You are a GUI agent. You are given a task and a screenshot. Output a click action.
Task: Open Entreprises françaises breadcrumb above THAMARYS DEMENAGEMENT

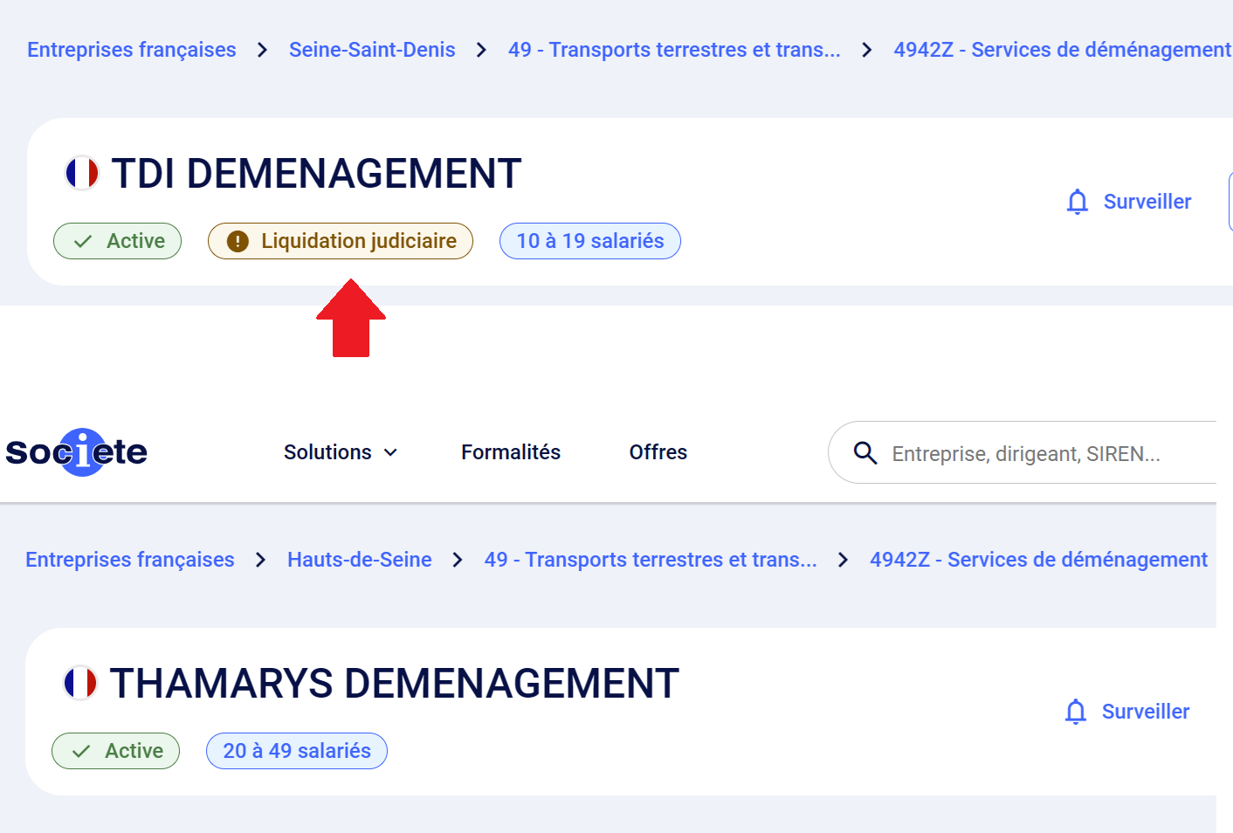coord(130,560)
